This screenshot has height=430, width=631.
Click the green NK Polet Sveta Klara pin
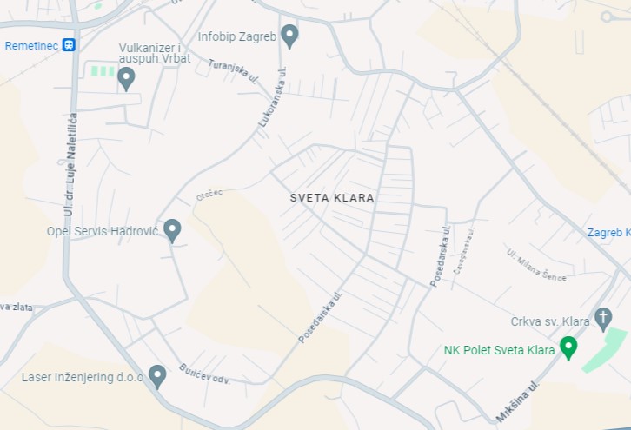(568, 348)
